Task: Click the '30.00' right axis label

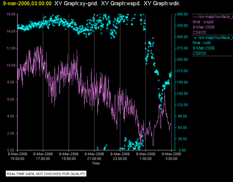Action: [x=182, y=139]
